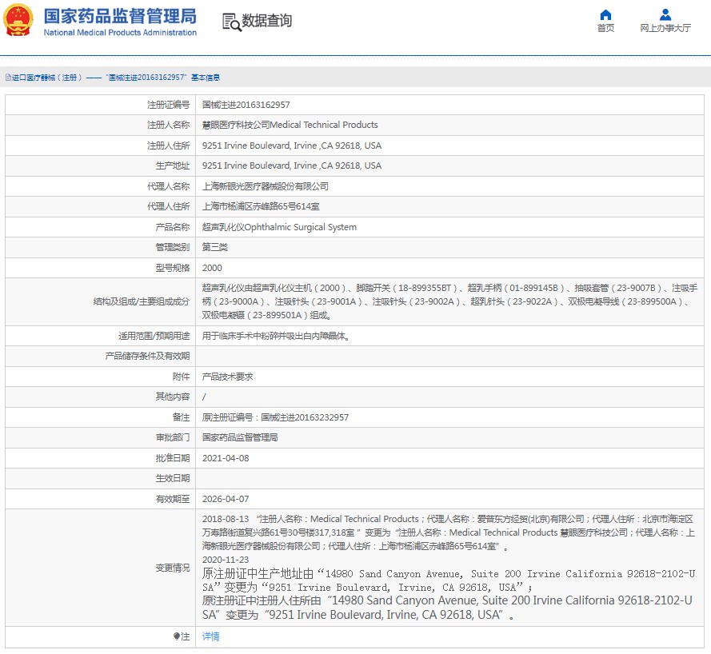This screenshot has height=654, width=711.
Task: Click the 2020-11-23 change date
Action: click(226, 560)
